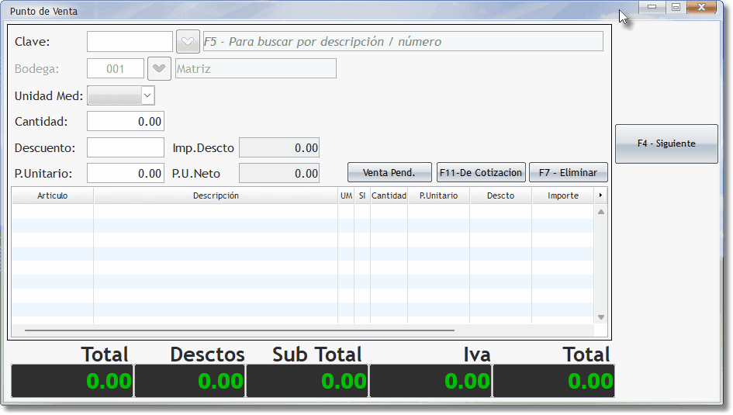Click the Iva amount display
The width and height of the screenshot is (733, 415).
(x=431, y=382)
